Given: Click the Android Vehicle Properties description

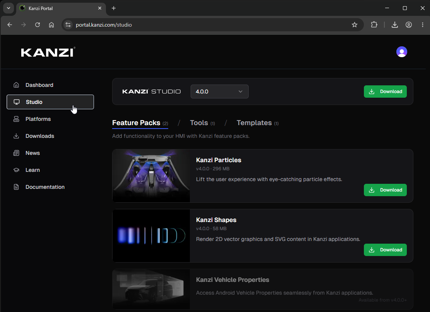Looking at the screenshot, I should (284, 293).
